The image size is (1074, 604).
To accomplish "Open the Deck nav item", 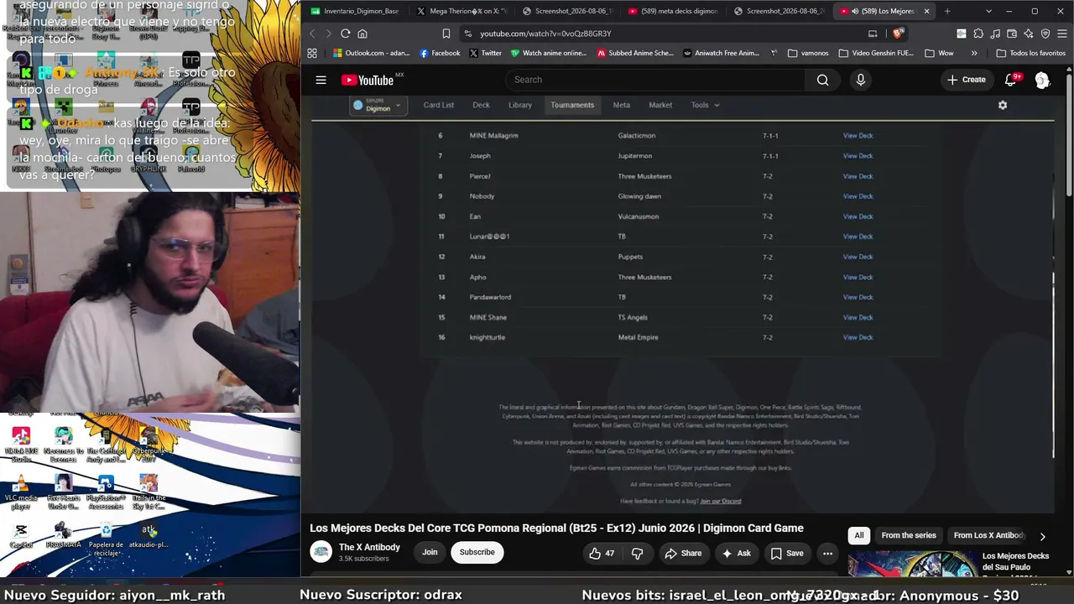I will pos(481,105).
